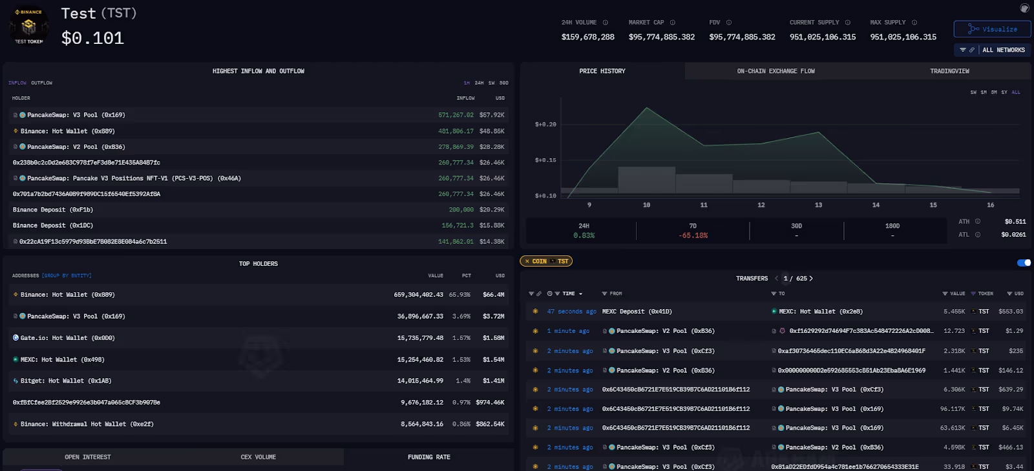The height and width of the screenshot is (471, 1034).
Task: Click the Visualize button
Action: click(992, 29)
